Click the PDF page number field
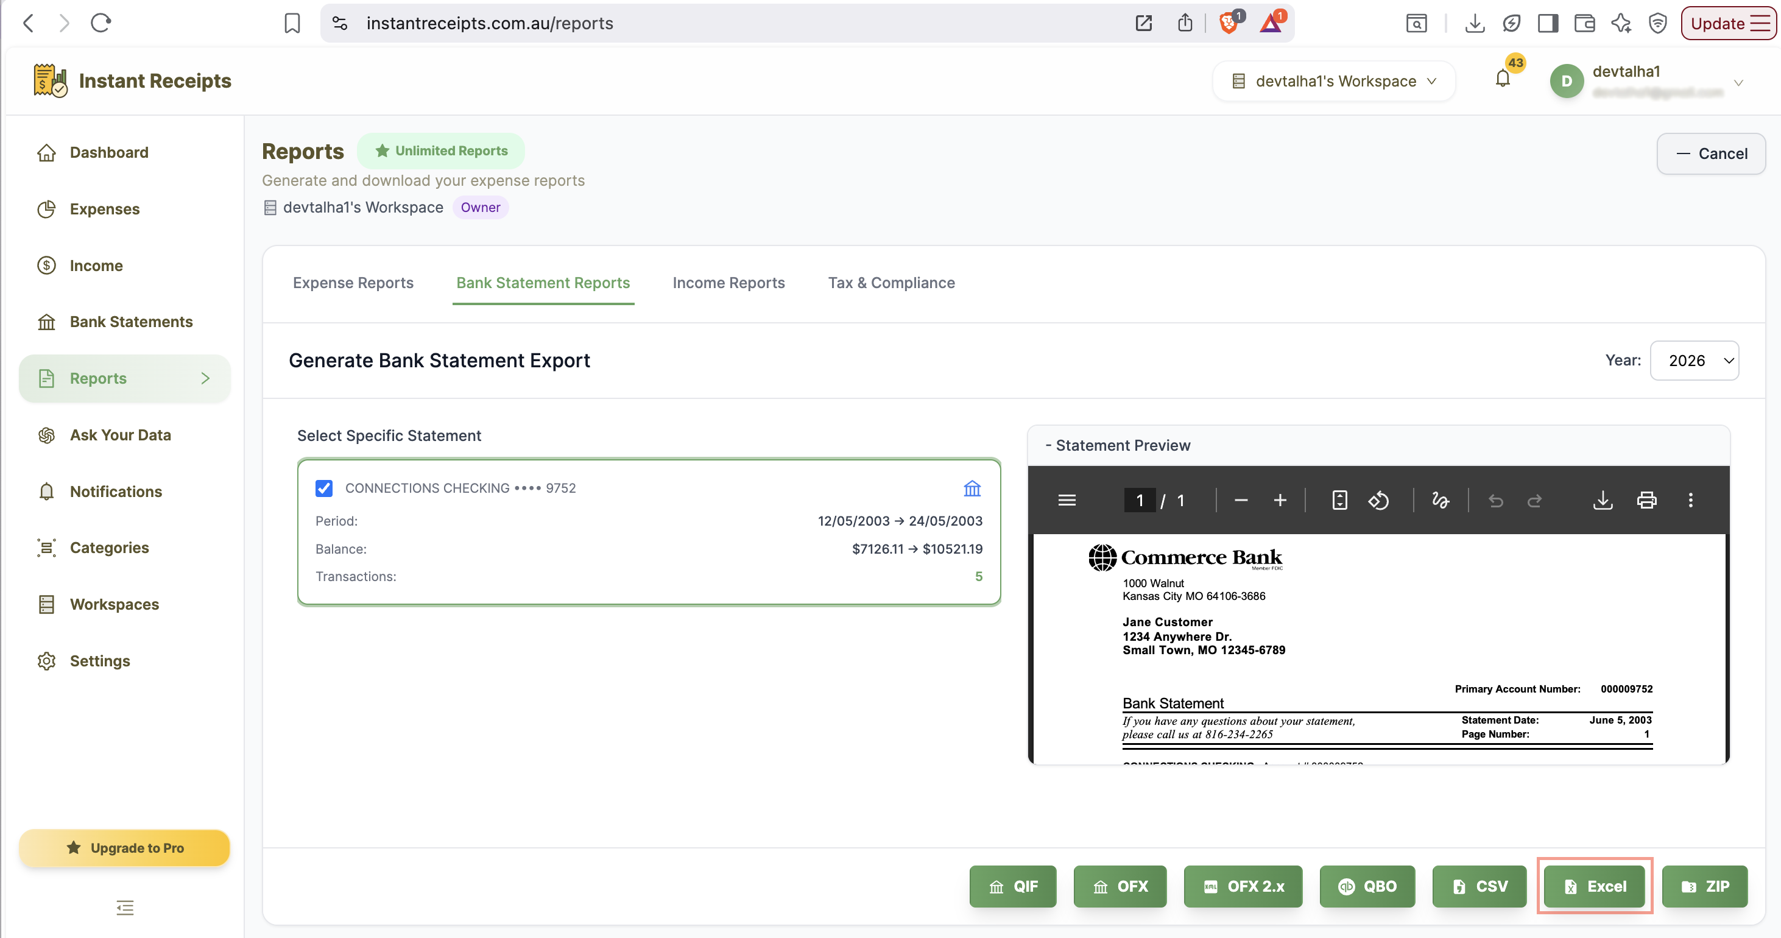 click(x=1140, y=500)
